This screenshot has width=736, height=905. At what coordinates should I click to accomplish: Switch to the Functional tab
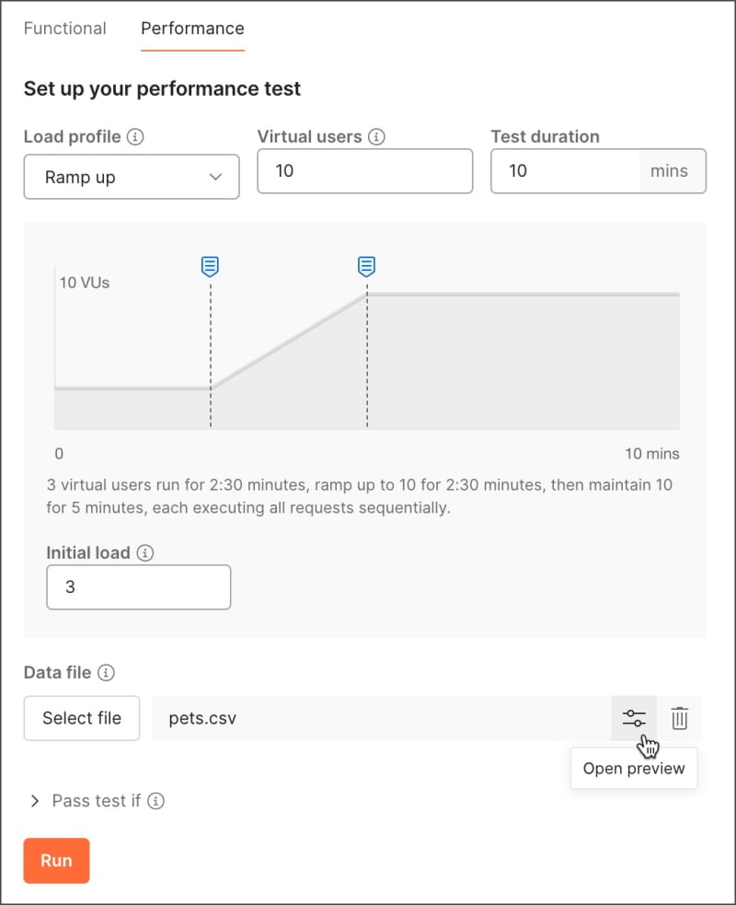pos(65,29)
